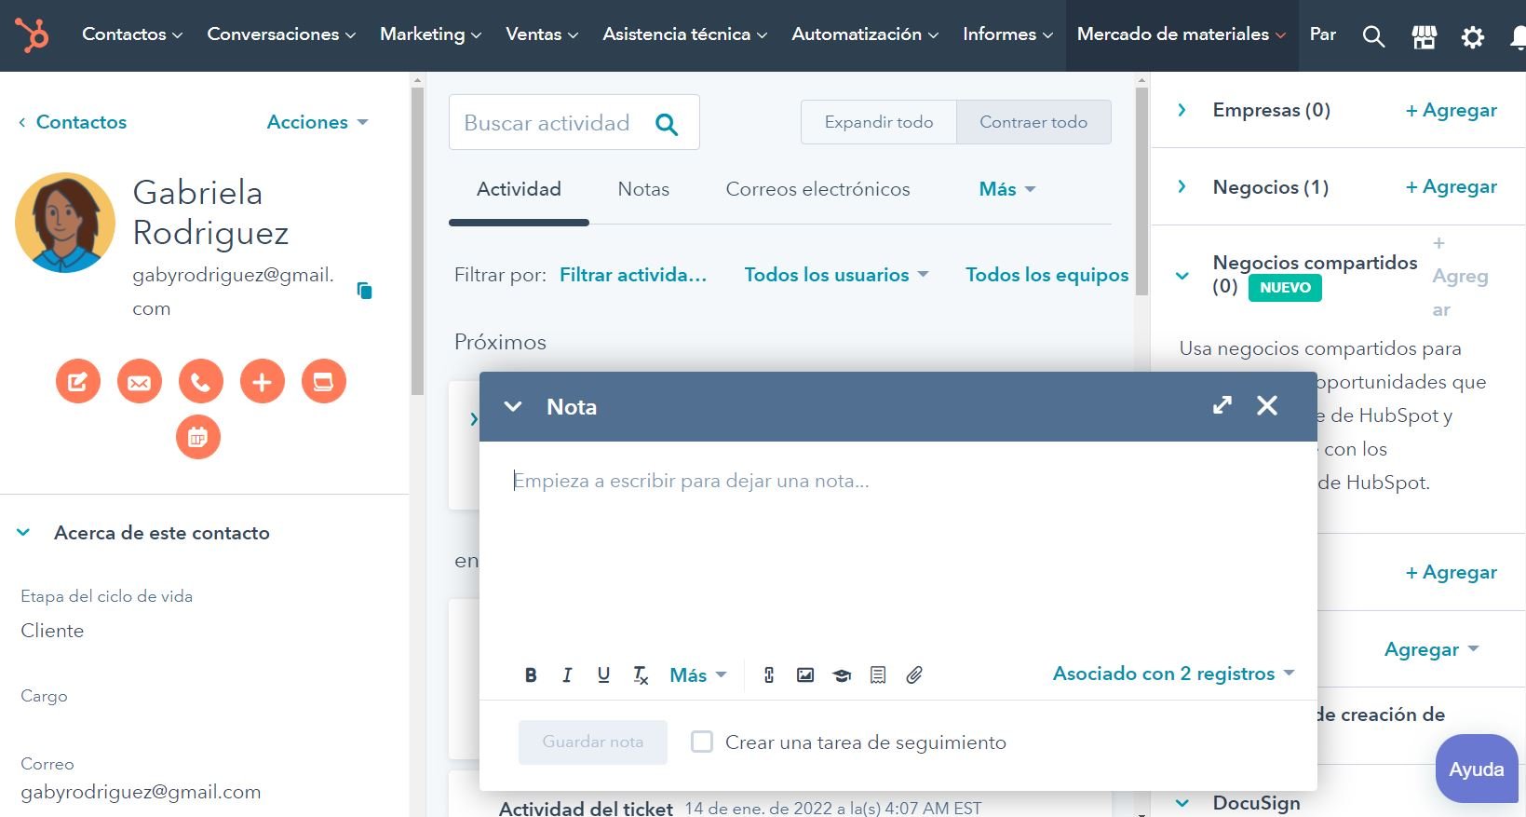Expand the Empresas (0) section
Viewport: 1526px width, 817px height.
1182,110
